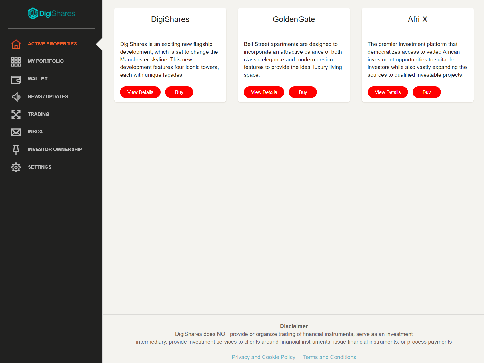This screenshot has height=363, width=484.
Task: Click the News / Updates megaphone icon
Action: point(16,97)
